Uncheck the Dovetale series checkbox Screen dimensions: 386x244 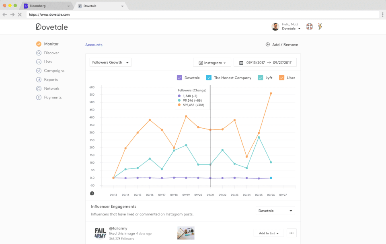click(180, 78)
